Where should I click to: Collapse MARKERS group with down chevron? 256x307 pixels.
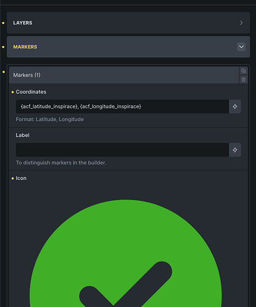click(241, 47)
